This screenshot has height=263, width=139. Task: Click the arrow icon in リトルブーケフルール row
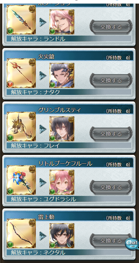point(43,182)
